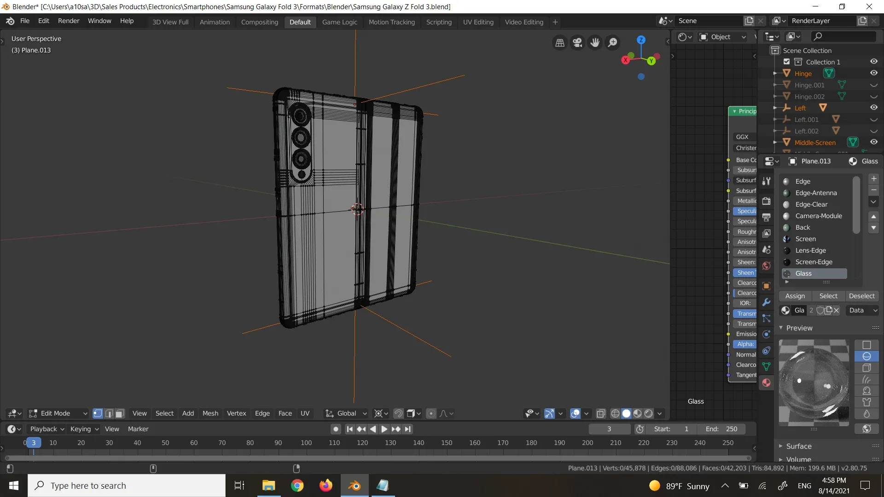Toggle vertex select mode icon
The height and width of the screenshot is (497, 884).
[99, 413]
